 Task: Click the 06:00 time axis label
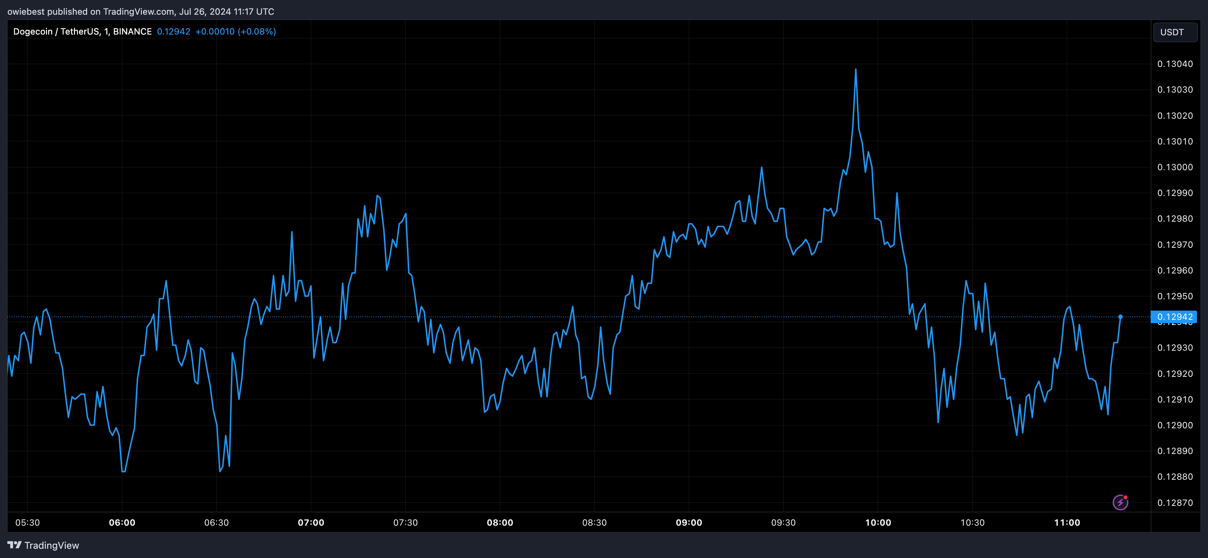(x=122, y=522)
